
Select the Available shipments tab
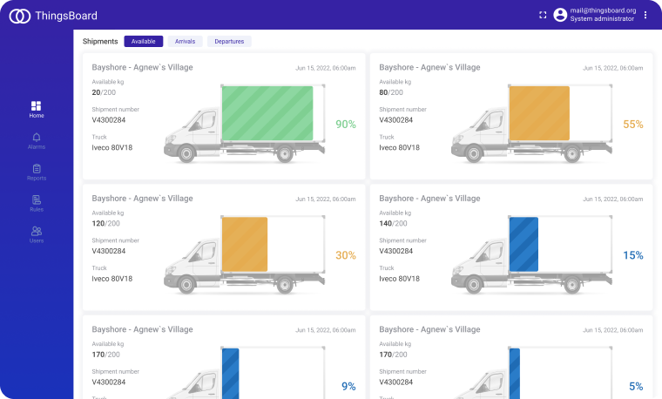143,41
